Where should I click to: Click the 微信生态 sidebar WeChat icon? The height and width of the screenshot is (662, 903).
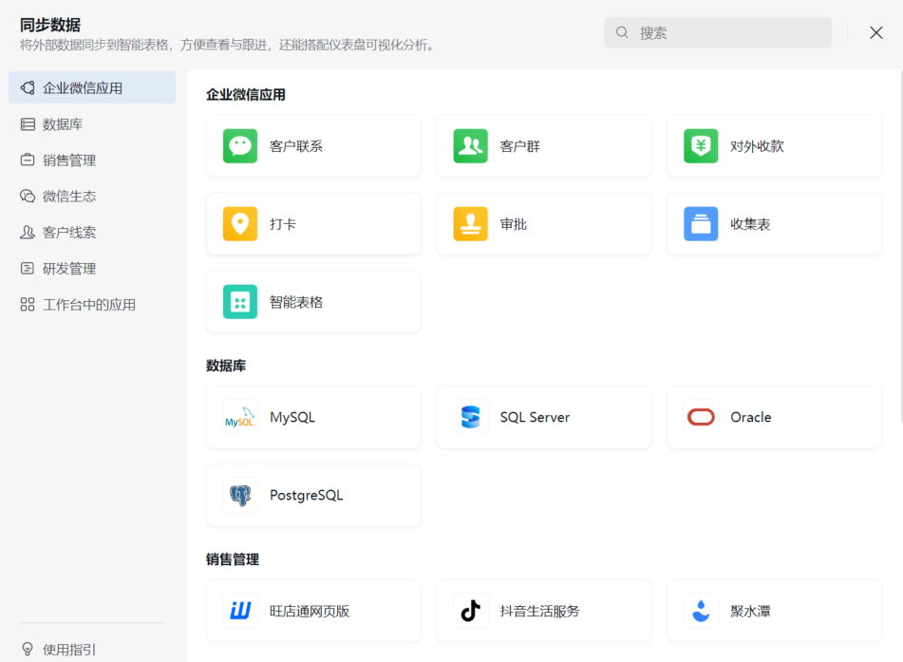click(28, 196)
